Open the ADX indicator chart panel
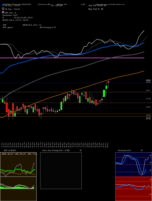This screenshot has height=201, width=152. (18, 164)
